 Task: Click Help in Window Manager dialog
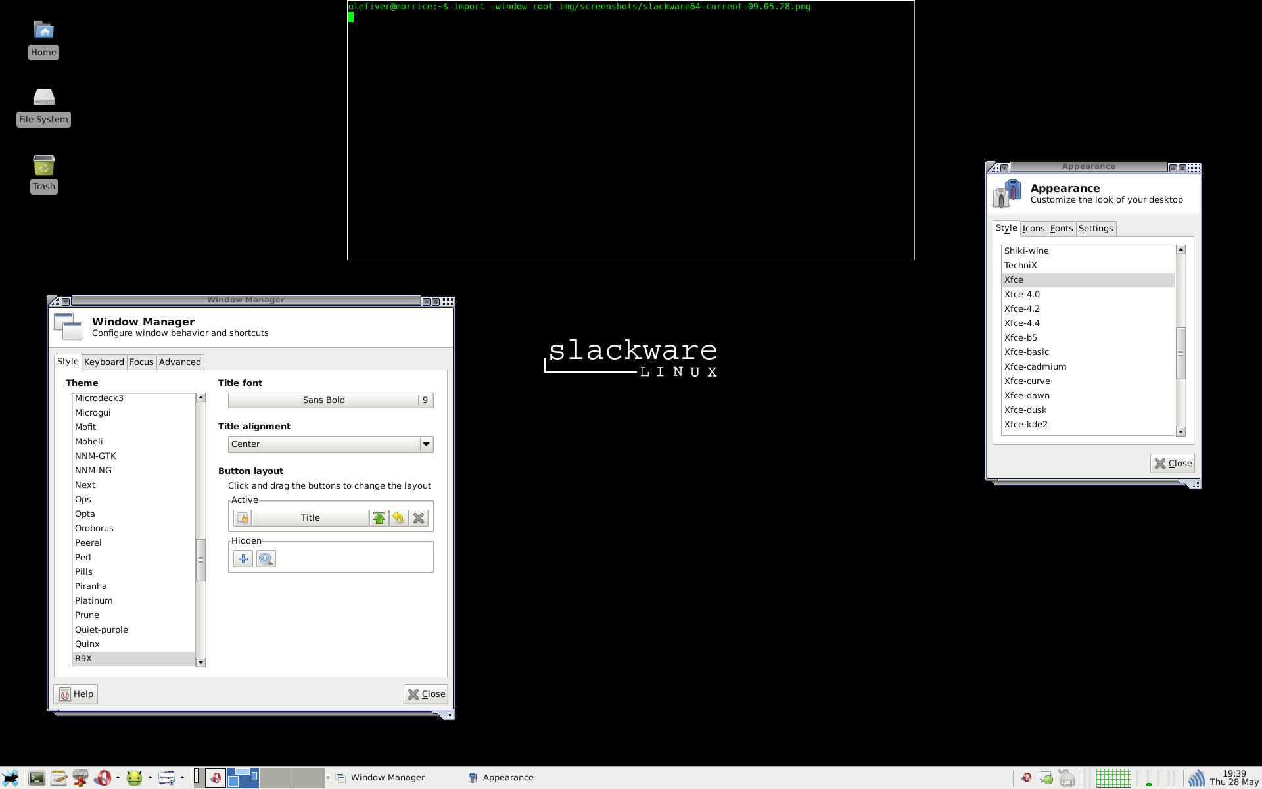pos(76,694)
